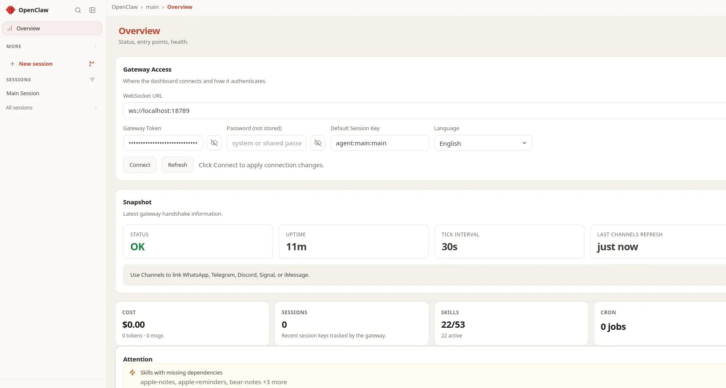726x388 pixels.
Task: Click the Channels hint message
Action: 425,275
